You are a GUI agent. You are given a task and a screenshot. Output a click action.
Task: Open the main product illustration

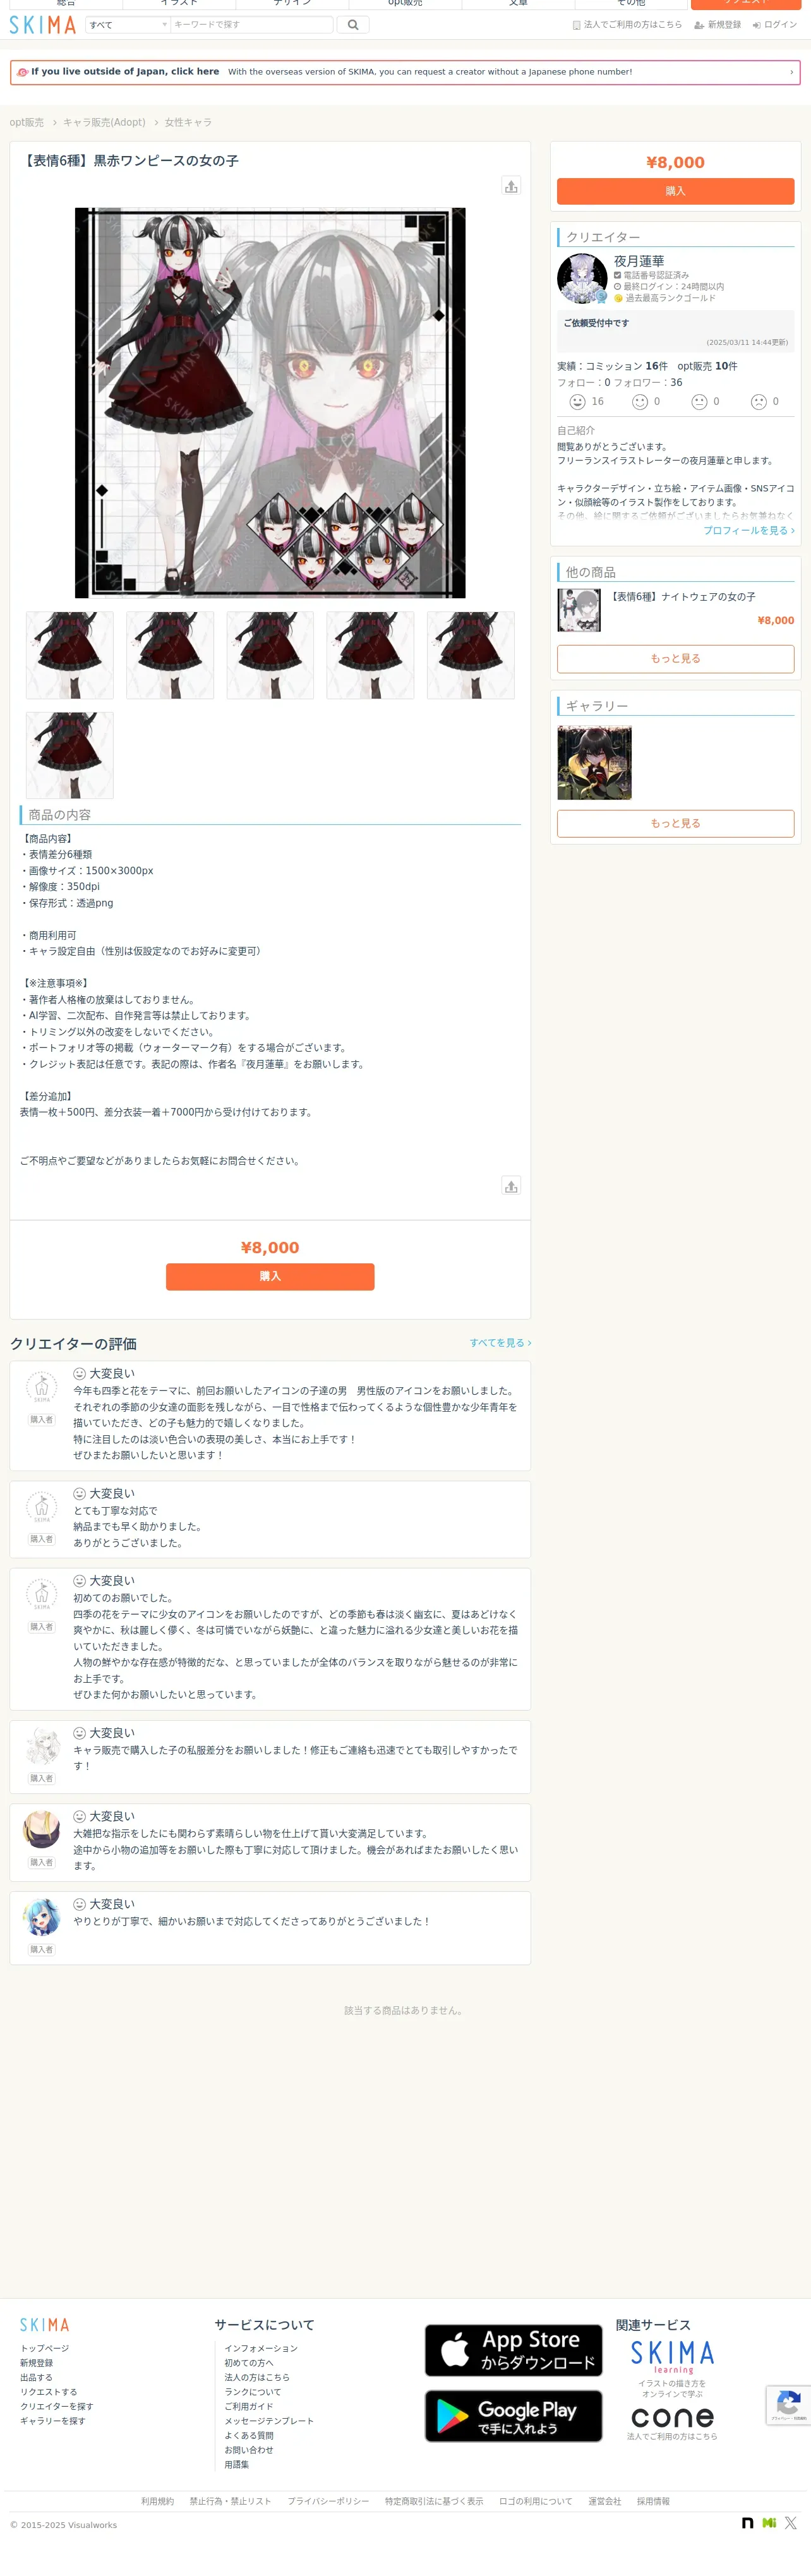270,403
